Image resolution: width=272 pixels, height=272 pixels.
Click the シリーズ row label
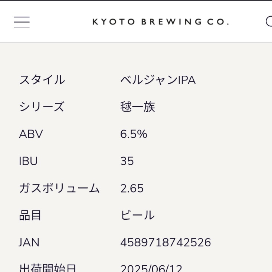(42, 107)
